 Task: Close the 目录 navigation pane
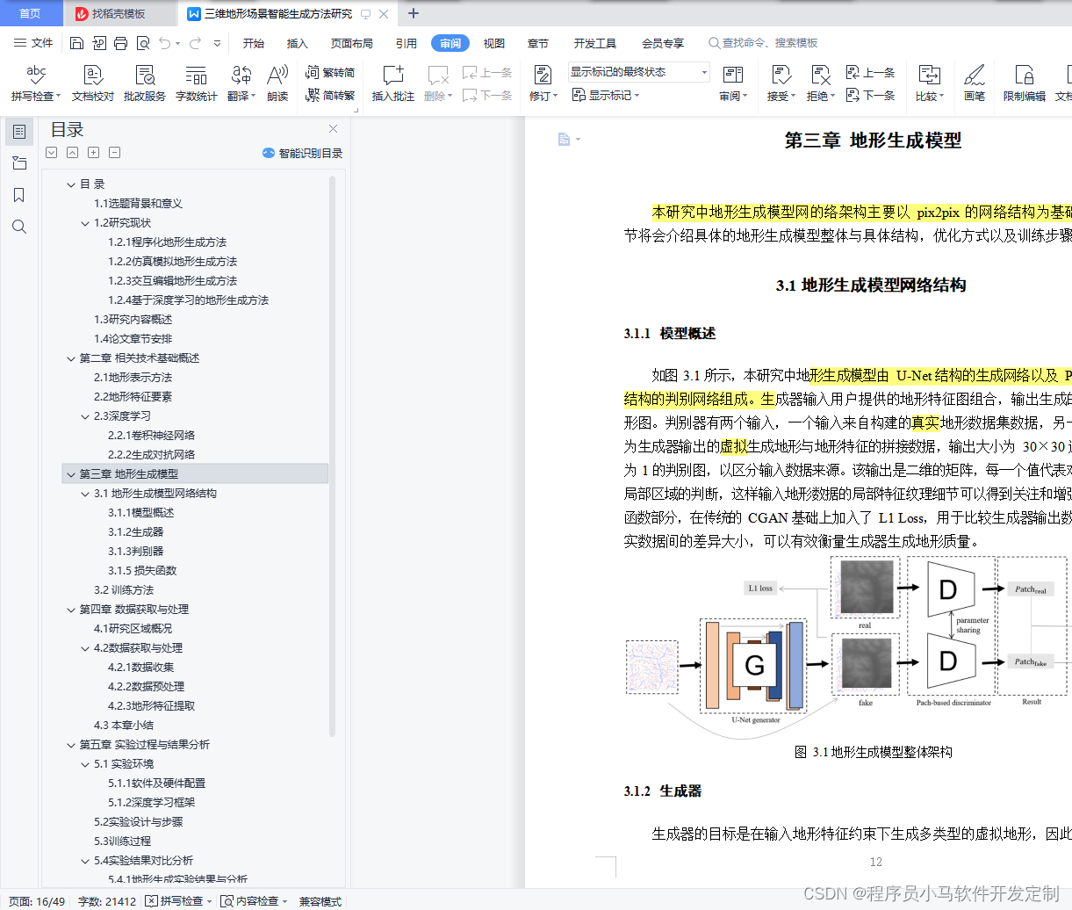tap(333, 129)
